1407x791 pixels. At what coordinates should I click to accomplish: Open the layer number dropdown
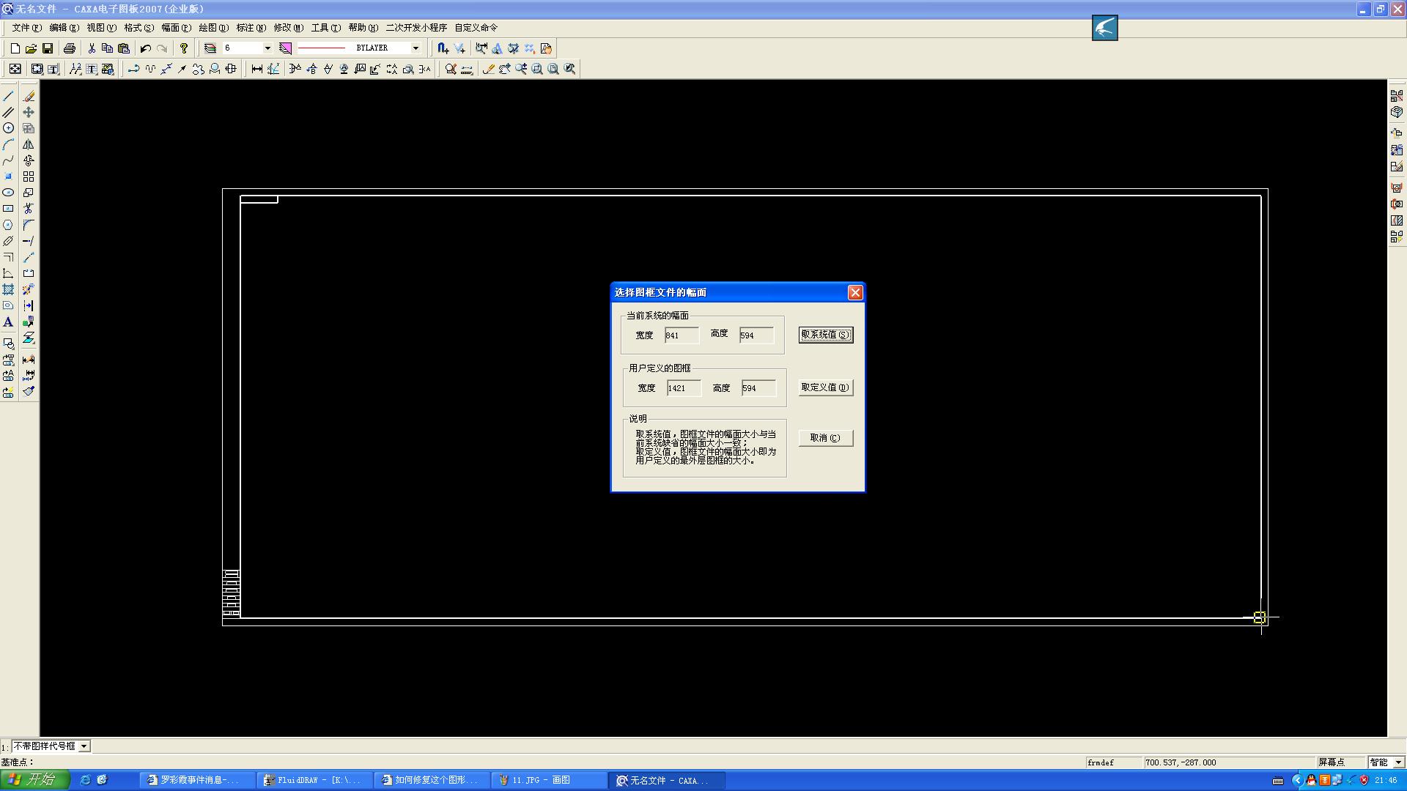pyautogui.click(x=267, y=48)
